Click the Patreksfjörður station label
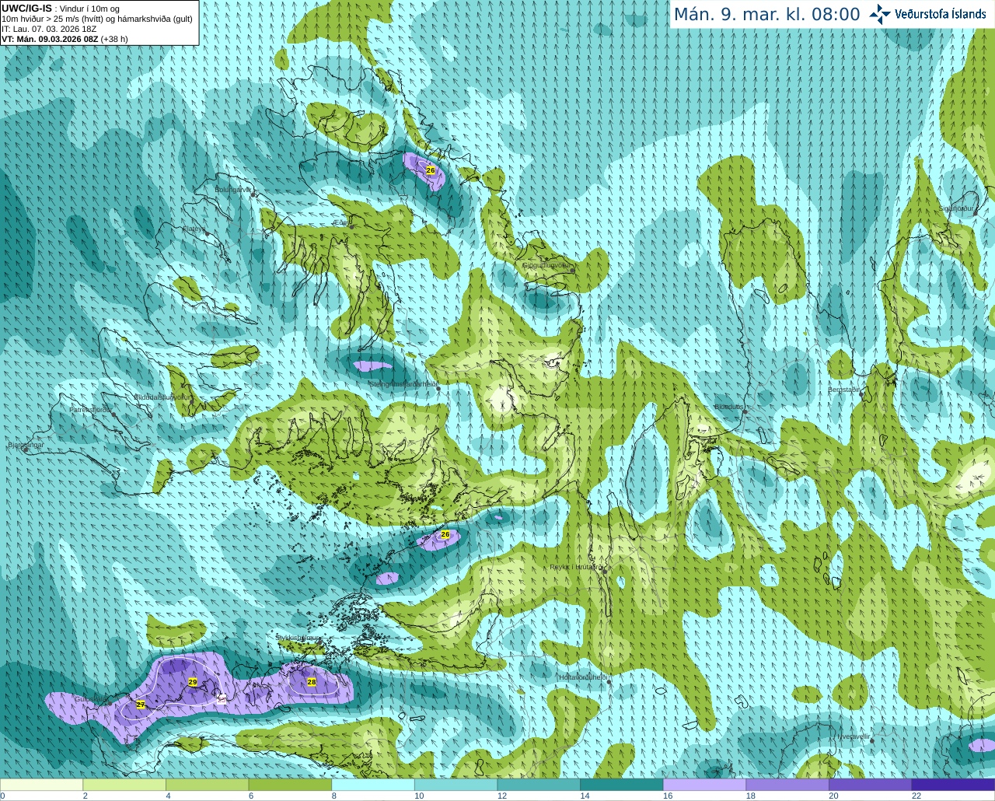Viewport: 995px width, 801px height. tap(90, 409)
